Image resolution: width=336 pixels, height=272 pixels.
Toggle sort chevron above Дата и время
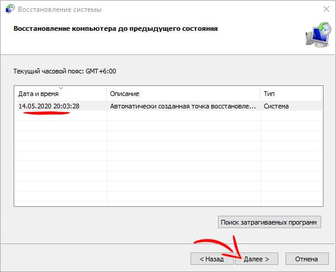coord(61,88)
